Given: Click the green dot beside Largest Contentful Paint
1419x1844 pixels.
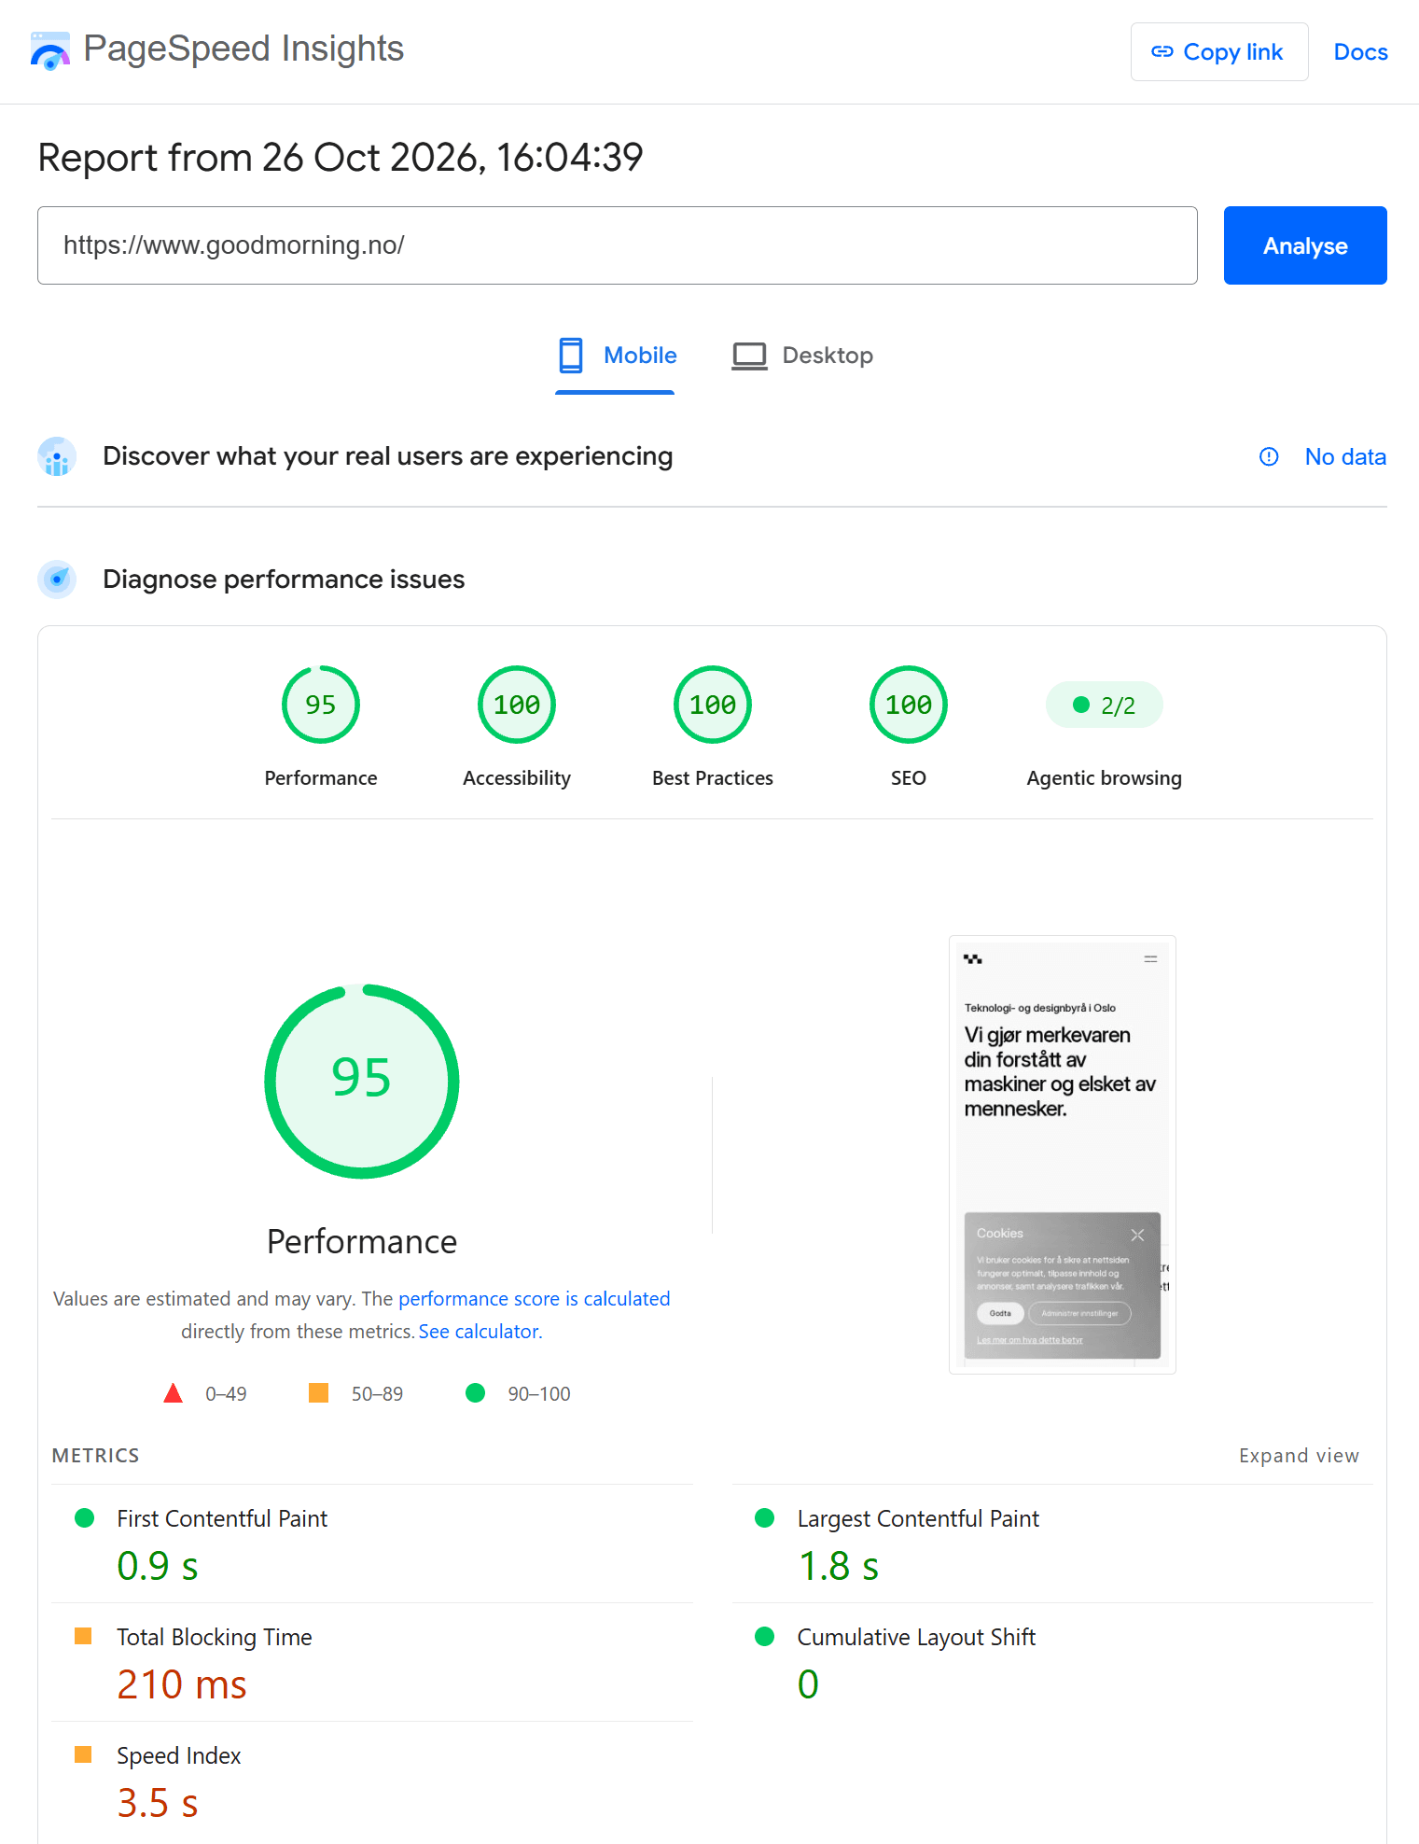Looking at the screenshot, I should [765, 1518].
